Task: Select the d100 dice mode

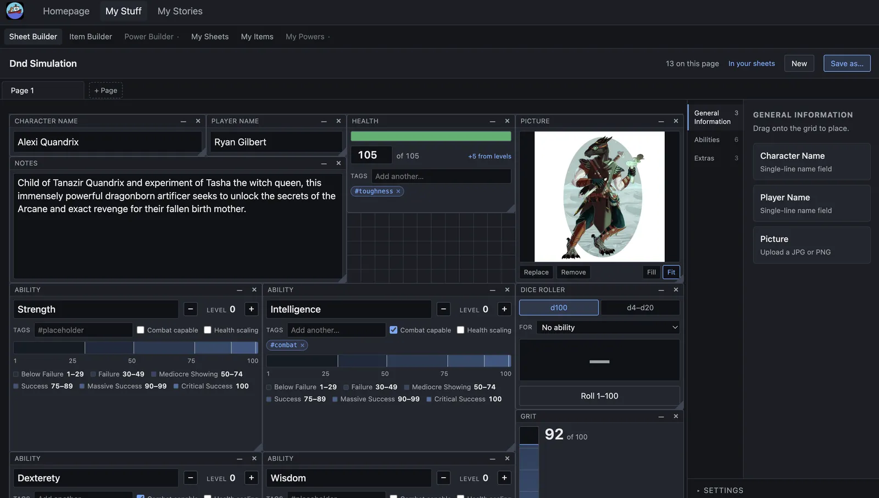Action: 559,308
